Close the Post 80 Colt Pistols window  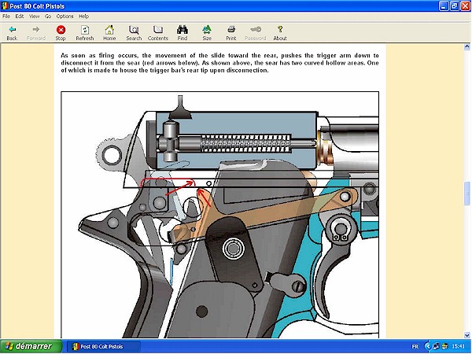(x=466, y=6)
